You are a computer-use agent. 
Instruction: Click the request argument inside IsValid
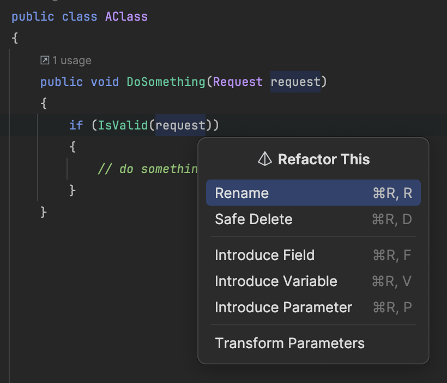point(180,126)
